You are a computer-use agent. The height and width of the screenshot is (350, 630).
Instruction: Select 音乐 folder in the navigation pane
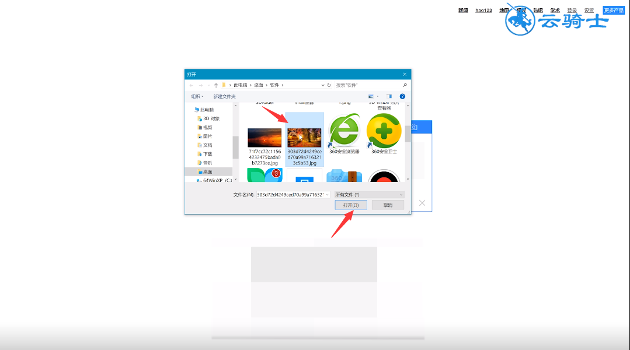pyautogui.click(x=205, y=163)
